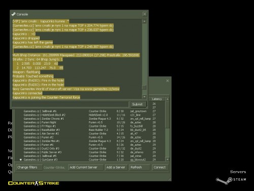
Task: Click the console scrollbar thumb
Action: pos(144,87)
